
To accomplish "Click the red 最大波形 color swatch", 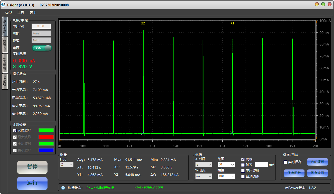I will point(46,137).
